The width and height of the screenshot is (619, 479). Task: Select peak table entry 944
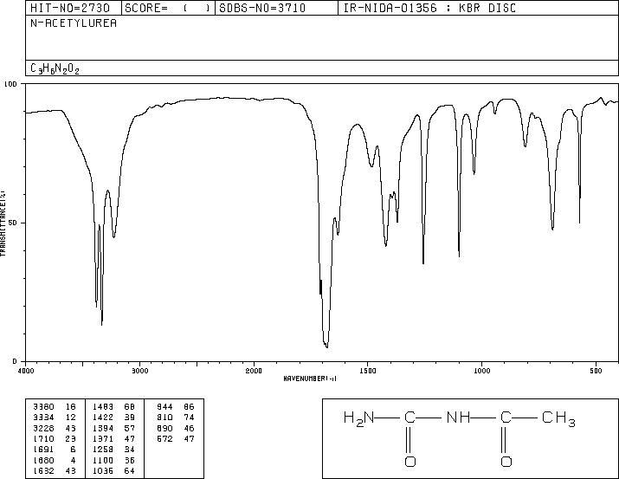click(164, 407)
